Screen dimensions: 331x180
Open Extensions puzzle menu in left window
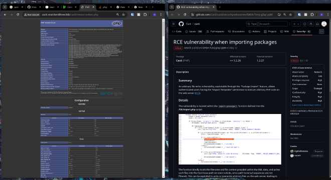(145, 14)
